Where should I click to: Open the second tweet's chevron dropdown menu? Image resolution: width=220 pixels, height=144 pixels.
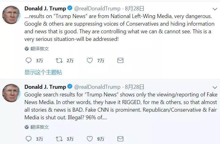click(215, 88)
